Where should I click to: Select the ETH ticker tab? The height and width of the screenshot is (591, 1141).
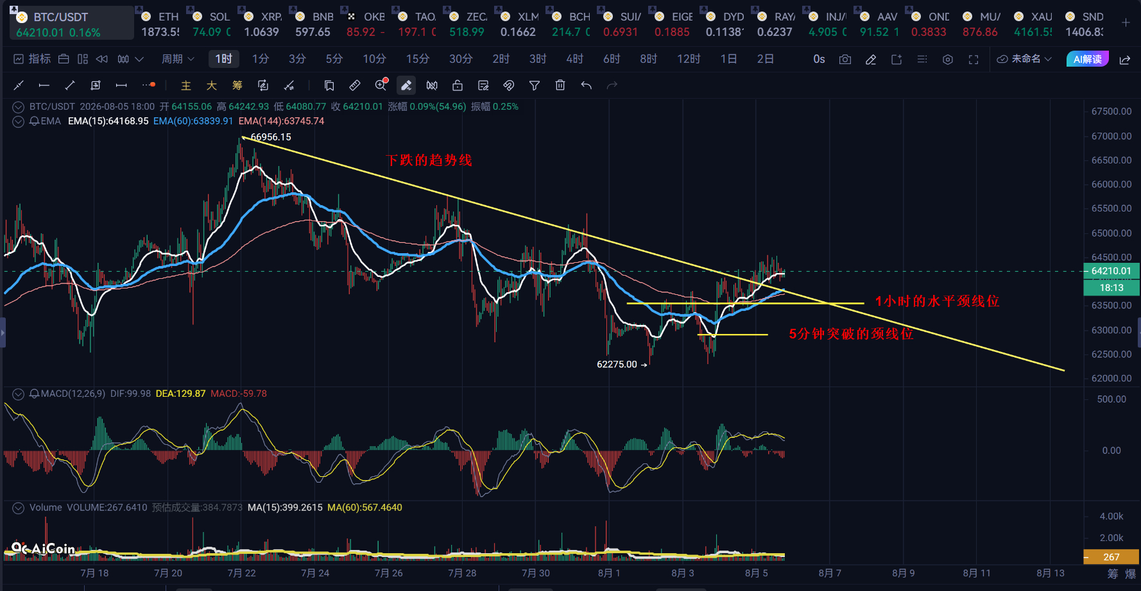160,24
